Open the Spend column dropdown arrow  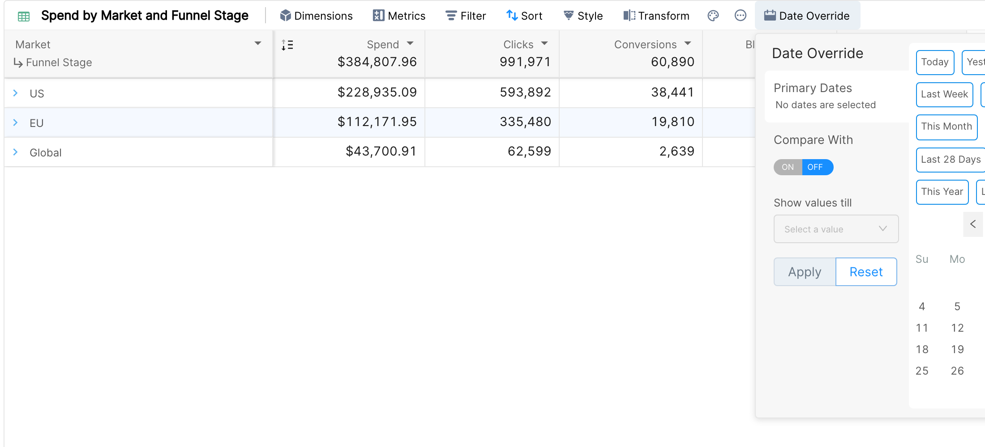coord(410,43)
